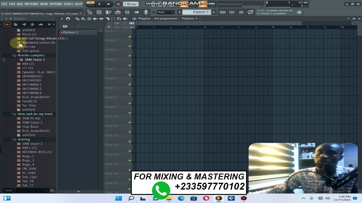Viewport: 362px width, 203px height.
Task: Open the starred favorites tab in the Browser
Action: 49,25
